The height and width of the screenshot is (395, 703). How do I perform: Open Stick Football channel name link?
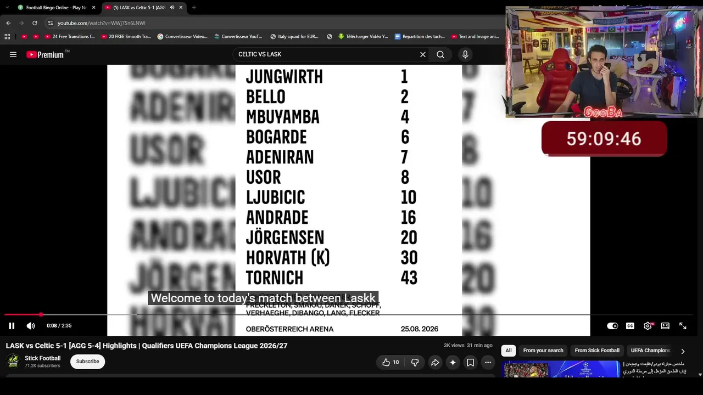(x=43, y=358)
